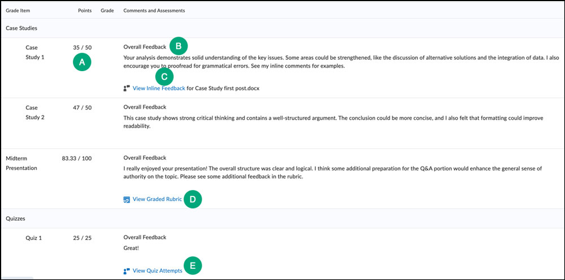
Task: Click the icon beside View Inline Feedback
Action: pos(127,88)
